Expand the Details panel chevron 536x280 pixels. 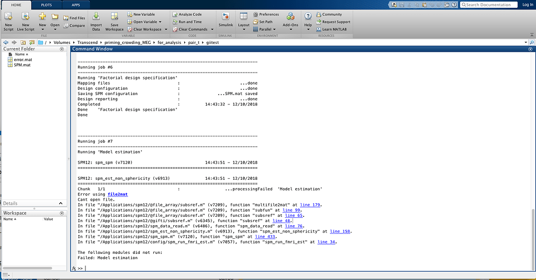click(61, 203)
